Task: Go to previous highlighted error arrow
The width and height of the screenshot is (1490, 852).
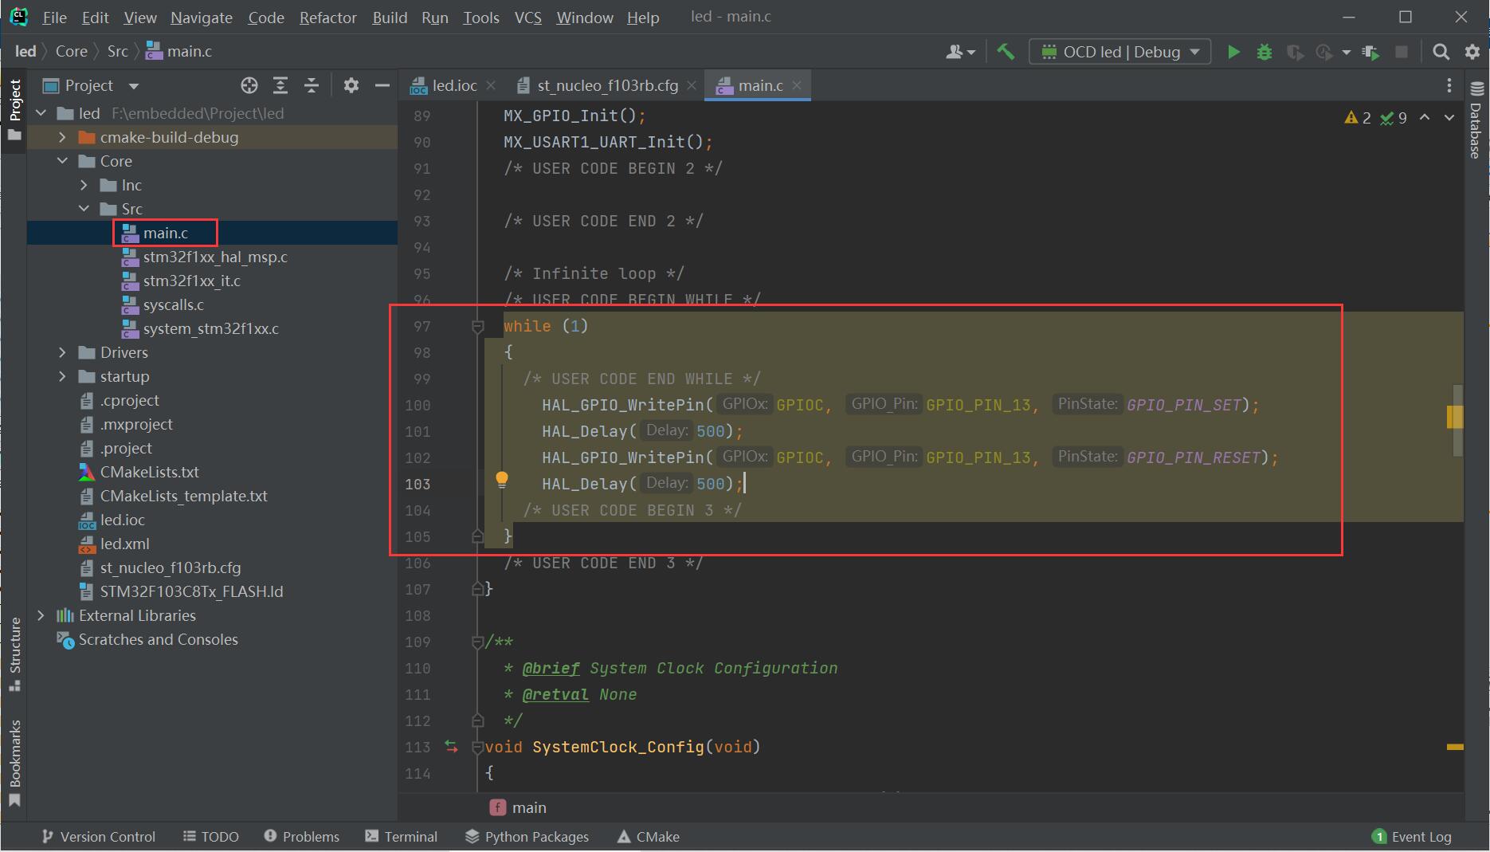Action: [x=1425, y=118]
